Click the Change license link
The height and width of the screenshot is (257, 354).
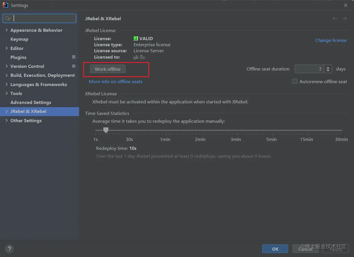pyautogui.click(x=331, y=40)
